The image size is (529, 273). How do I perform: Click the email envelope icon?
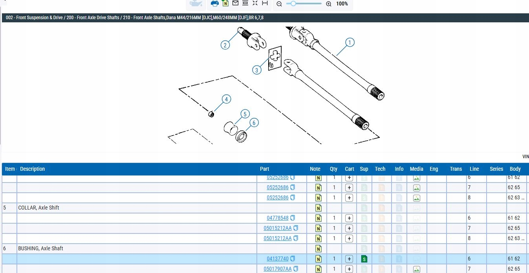pos(235,3)
